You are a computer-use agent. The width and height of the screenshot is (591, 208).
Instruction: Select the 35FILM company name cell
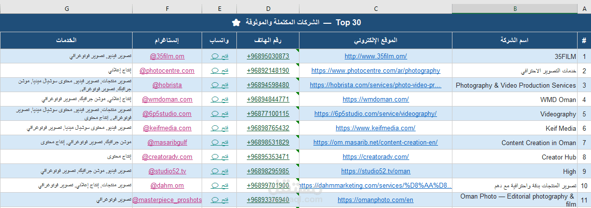[515, 56]
